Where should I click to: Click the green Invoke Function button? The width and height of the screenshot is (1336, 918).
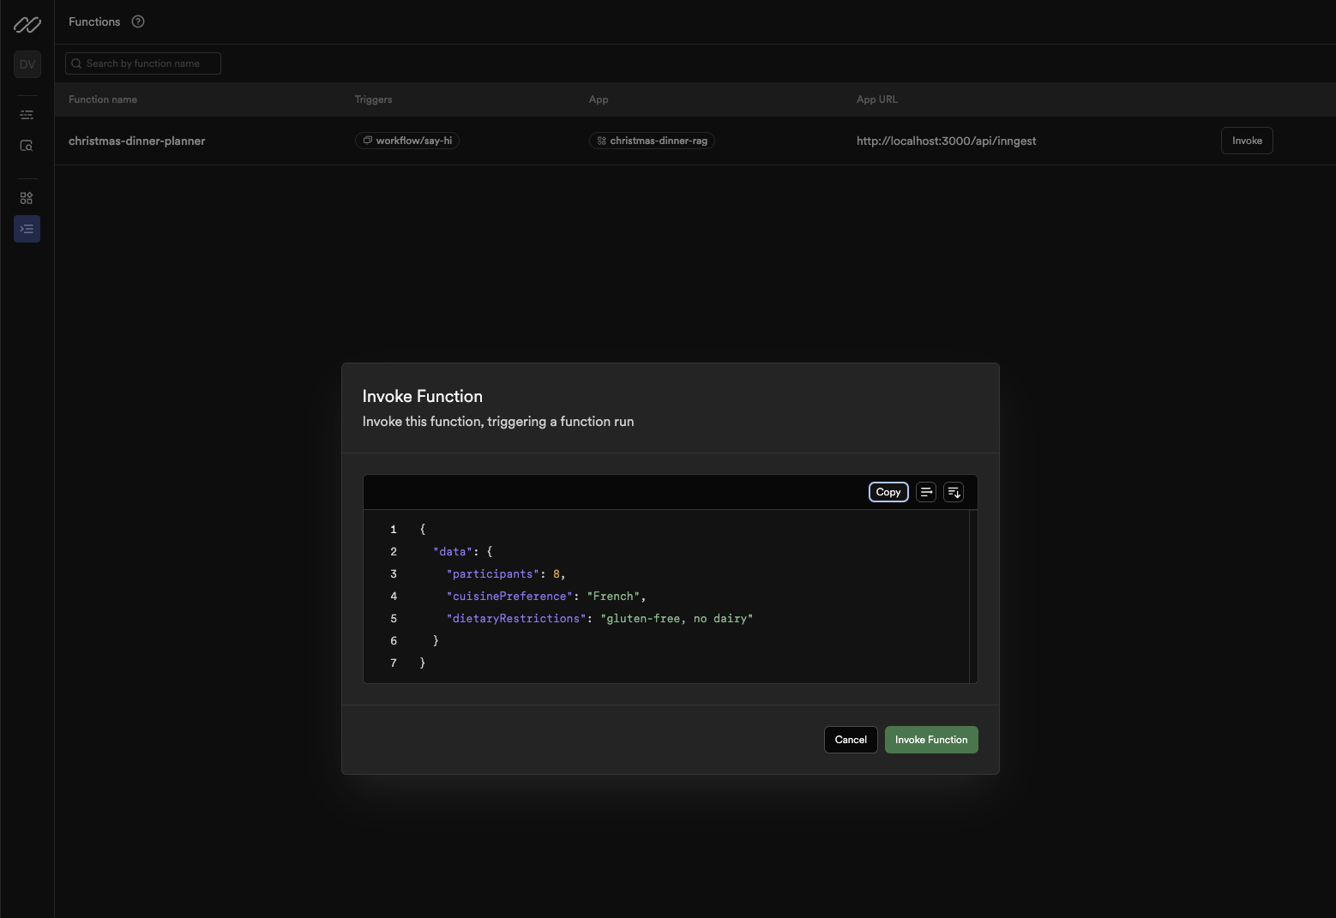(931, 740)
